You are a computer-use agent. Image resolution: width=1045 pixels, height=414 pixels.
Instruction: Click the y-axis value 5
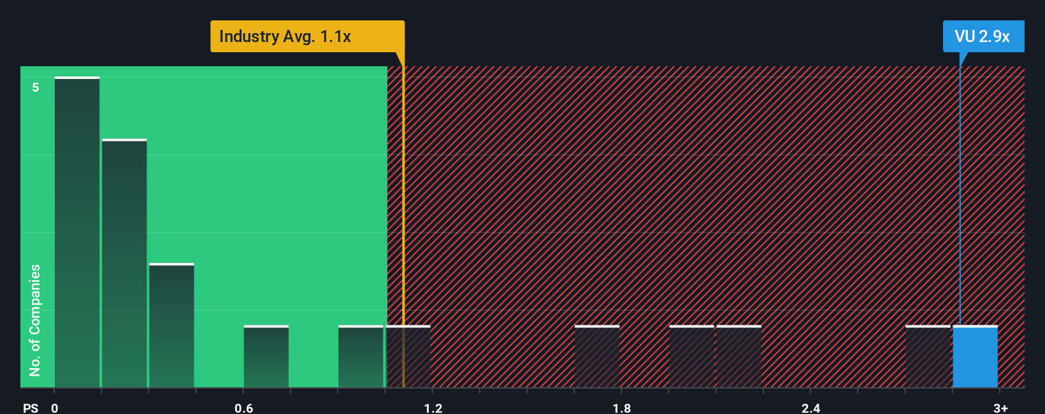click(x=36, y=87)
